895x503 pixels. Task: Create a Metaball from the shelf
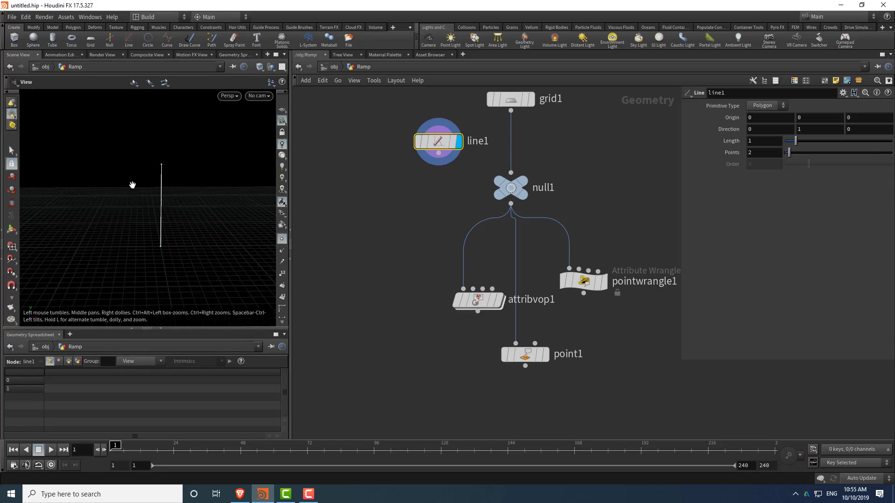point(329,40)
